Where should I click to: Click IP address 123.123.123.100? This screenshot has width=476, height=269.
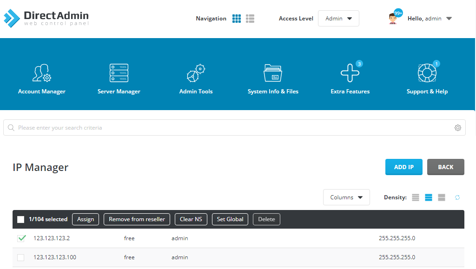(x=55, y=257)
